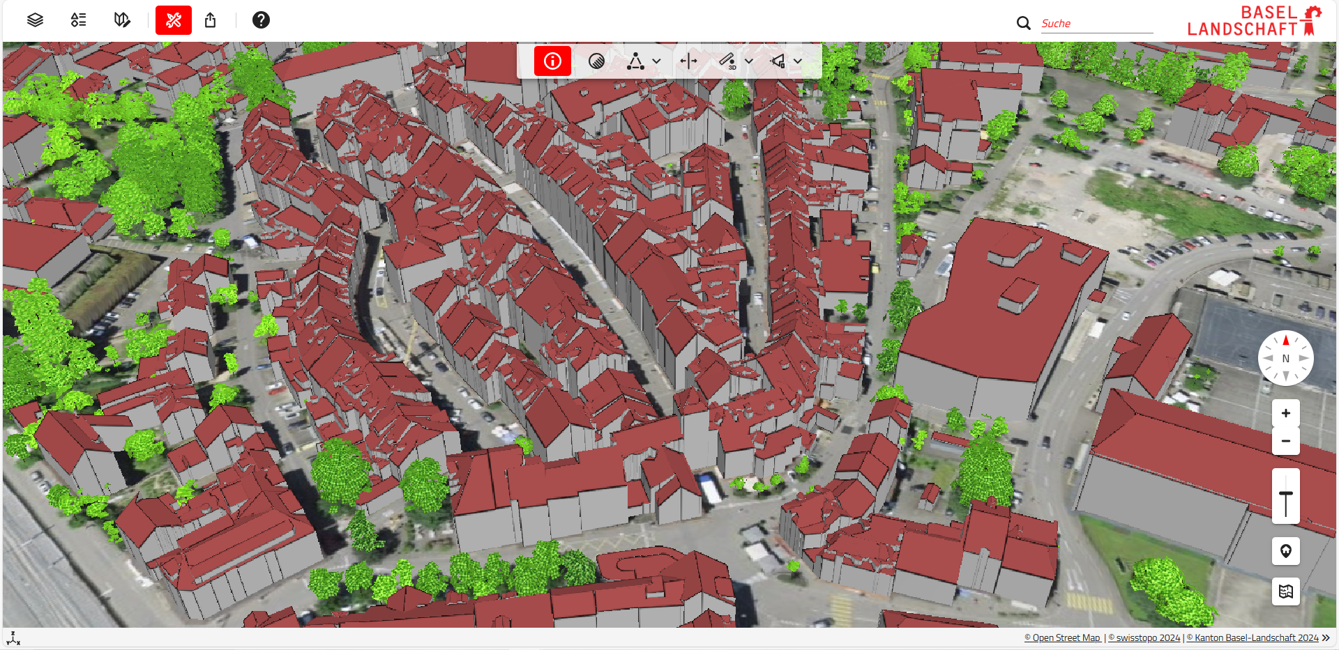Open the Kanton Basel-Landschaft 2024 link
1339x650 pixels.
point(1255,637)
